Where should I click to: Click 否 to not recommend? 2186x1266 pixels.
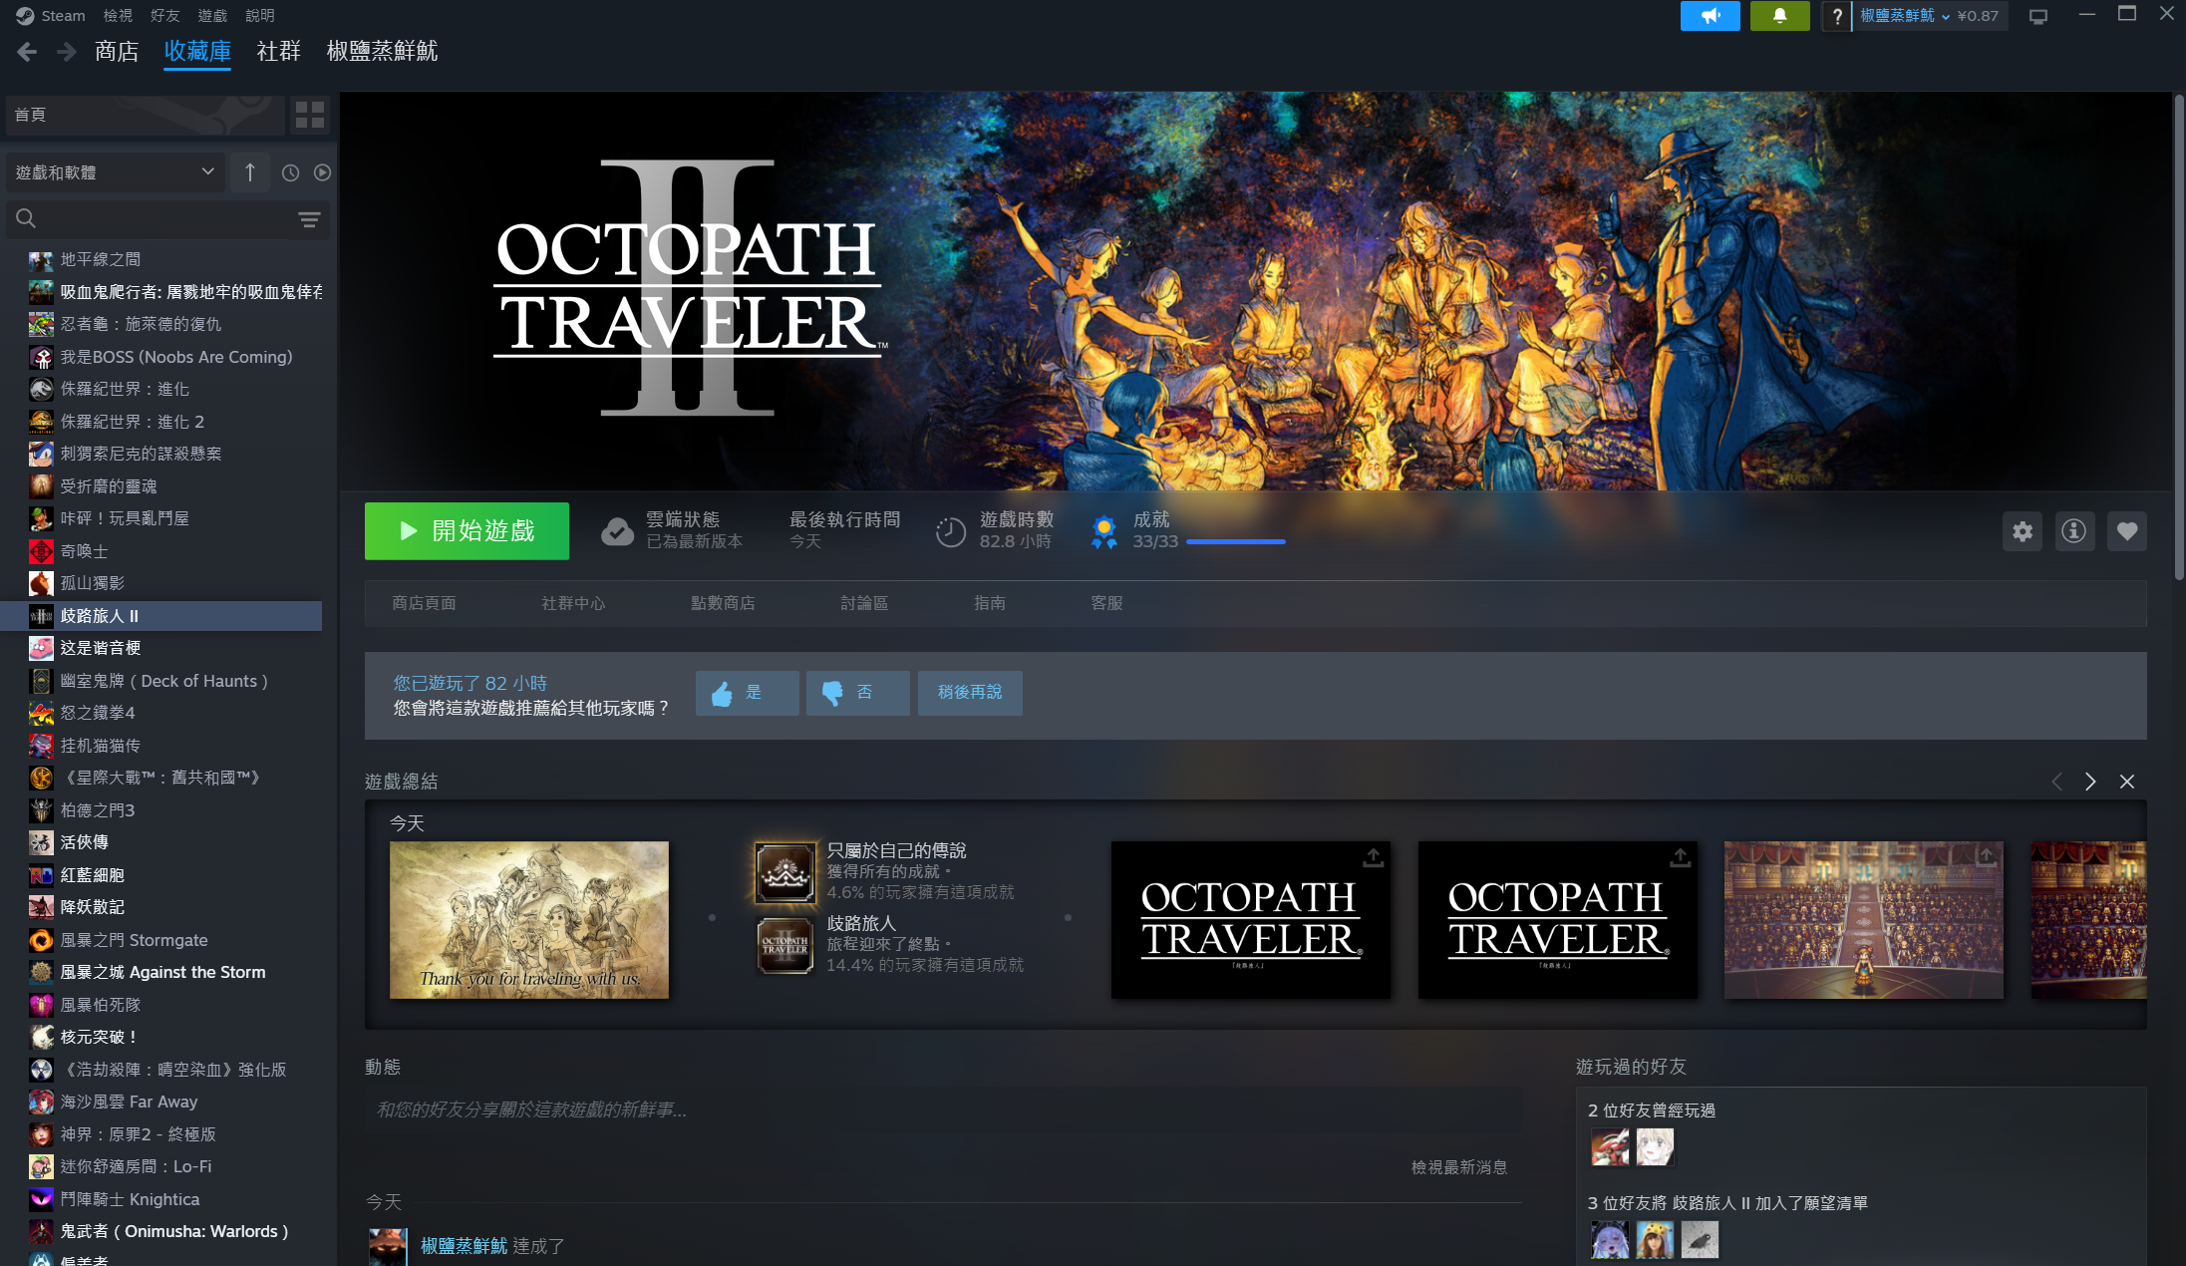857,693
